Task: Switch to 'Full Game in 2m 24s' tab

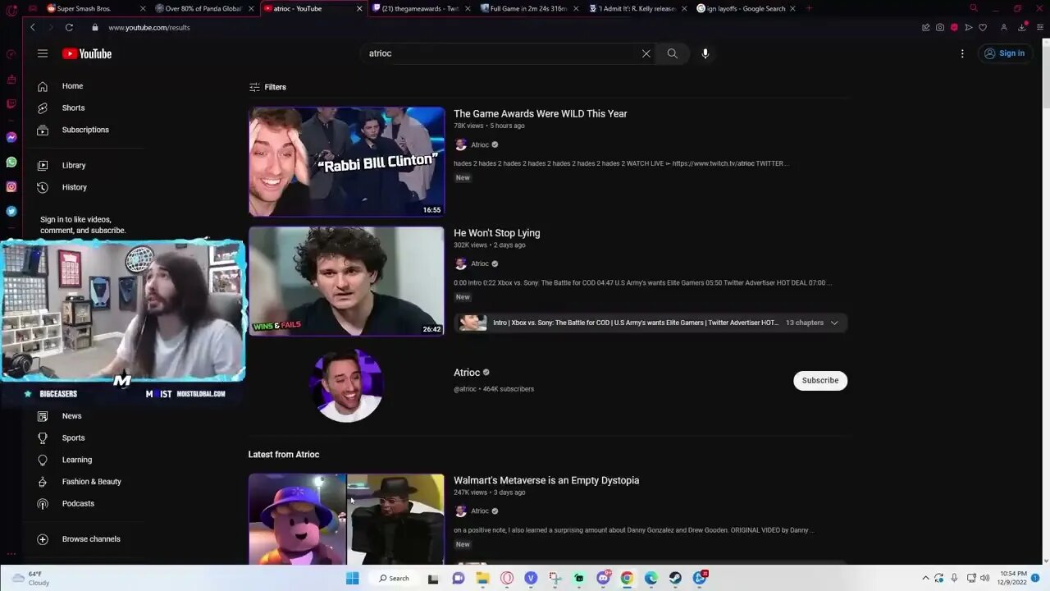Action: (529, 8)
